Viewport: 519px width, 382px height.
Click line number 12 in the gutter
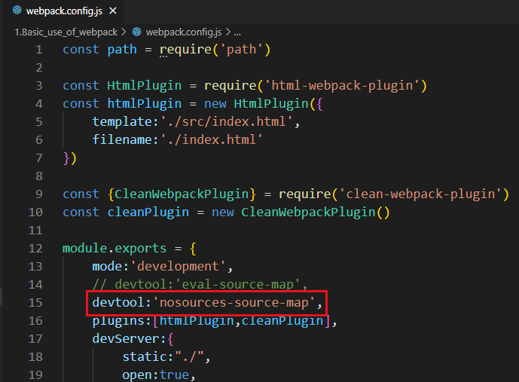coord(35,249)
